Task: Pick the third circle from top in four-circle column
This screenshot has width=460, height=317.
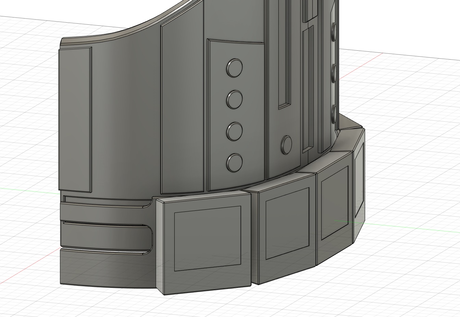Action: (234, 131)
